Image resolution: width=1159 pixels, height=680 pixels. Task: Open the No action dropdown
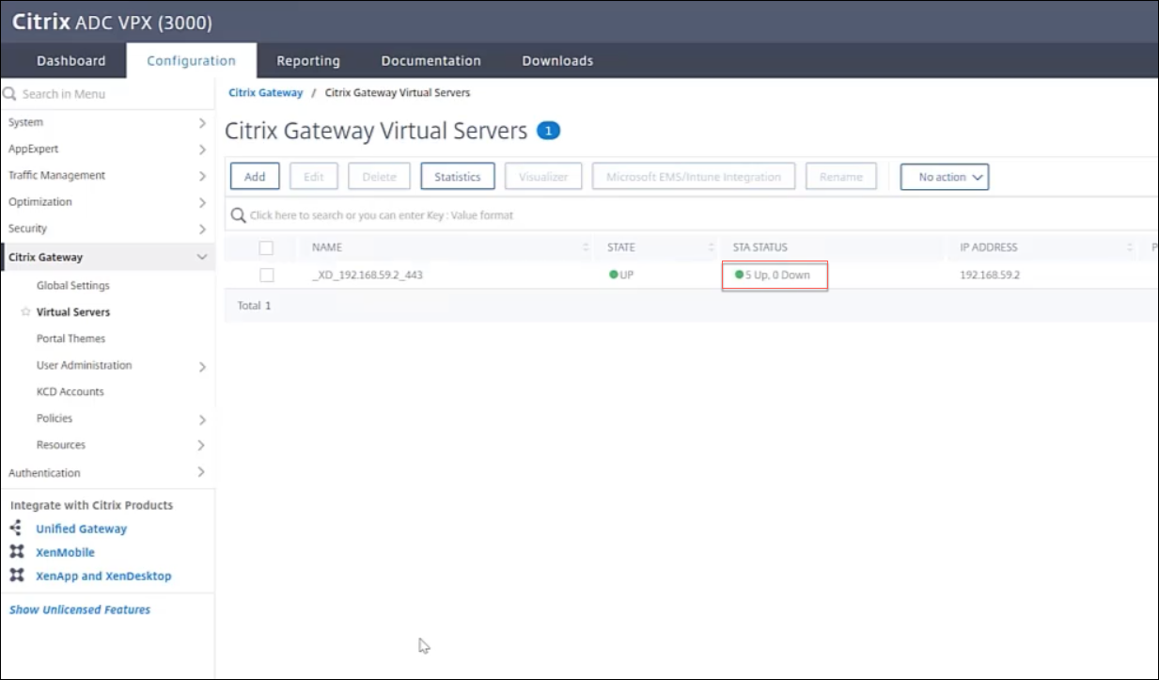[944, 177]
